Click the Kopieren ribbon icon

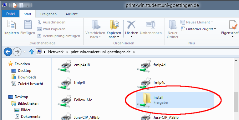point(12,25)
